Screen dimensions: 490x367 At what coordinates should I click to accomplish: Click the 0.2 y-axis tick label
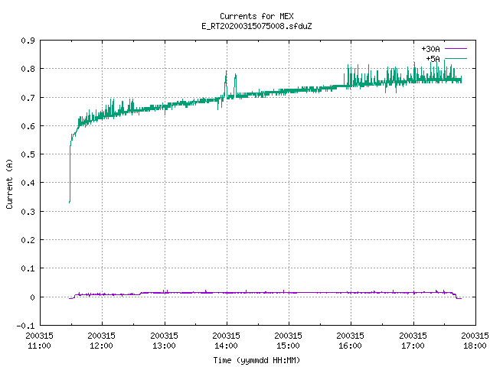tap(28, 240)
